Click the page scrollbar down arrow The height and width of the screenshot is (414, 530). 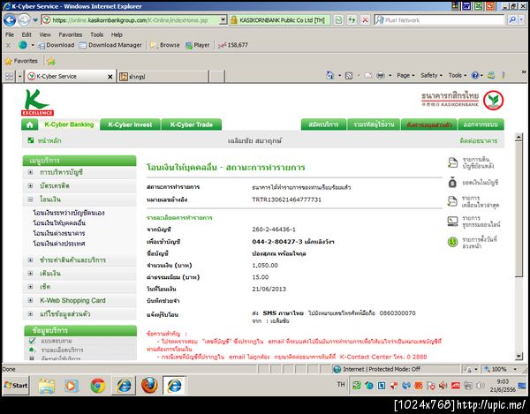tap(519, 356)
